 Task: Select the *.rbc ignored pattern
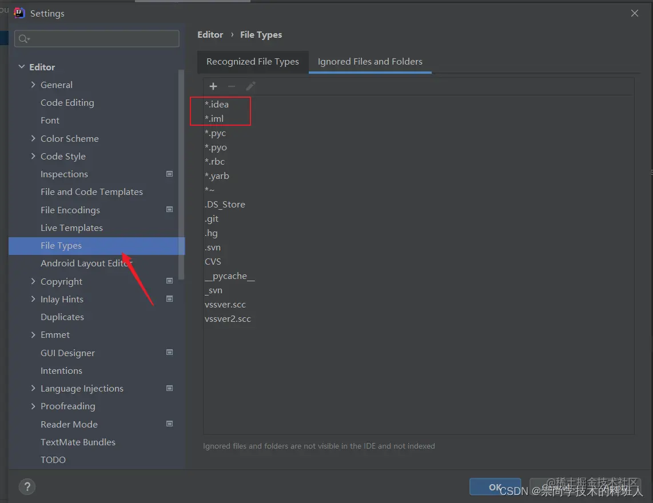coord(419,162)
